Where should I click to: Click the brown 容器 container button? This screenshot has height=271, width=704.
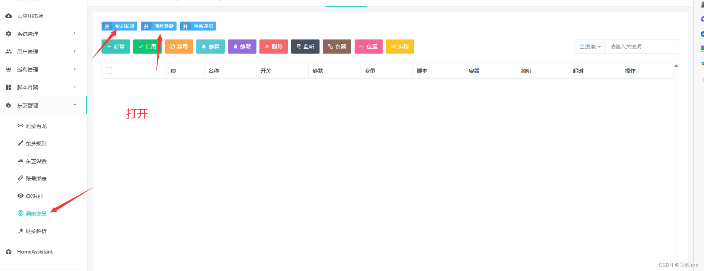tap(337, 47)
